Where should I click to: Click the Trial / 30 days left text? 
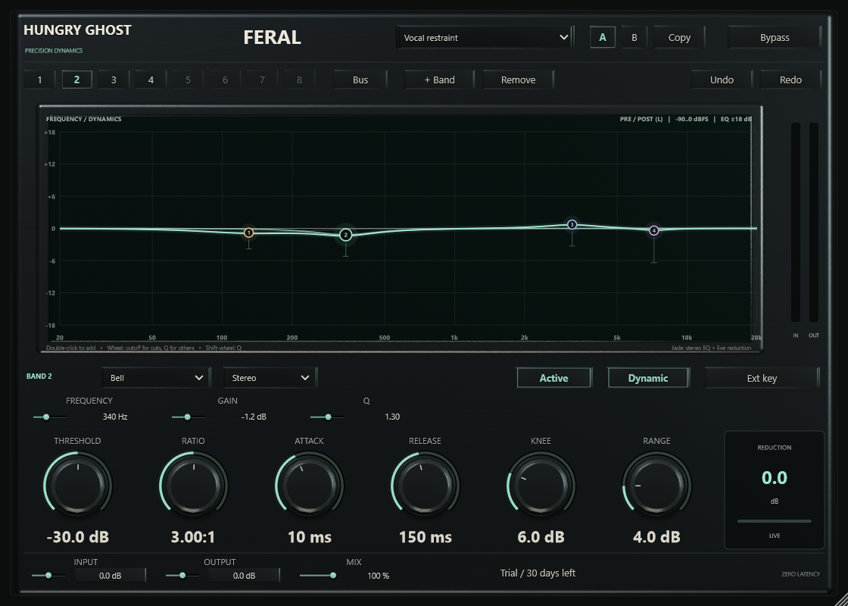click(x=538, y=573)
